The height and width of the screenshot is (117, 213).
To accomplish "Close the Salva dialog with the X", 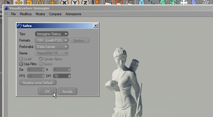I will click(x=96, y=25).
